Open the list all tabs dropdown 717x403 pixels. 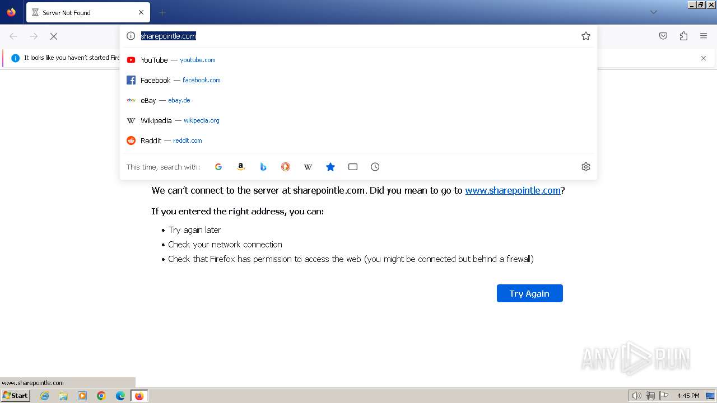653,12
